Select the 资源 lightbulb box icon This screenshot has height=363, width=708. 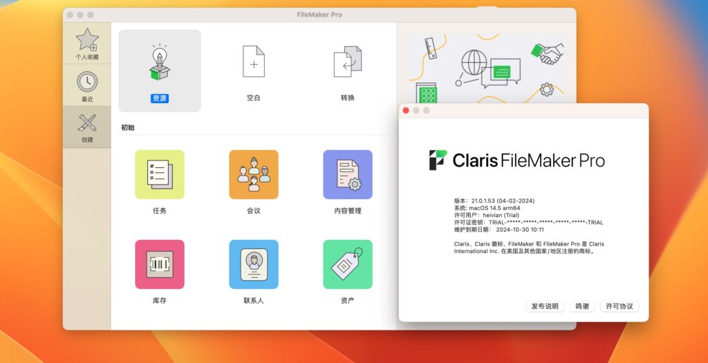(160, 62)
